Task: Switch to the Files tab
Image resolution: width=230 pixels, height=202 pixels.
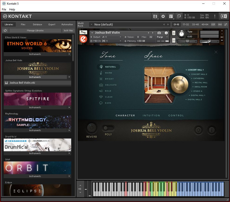Action: (23, 25)
